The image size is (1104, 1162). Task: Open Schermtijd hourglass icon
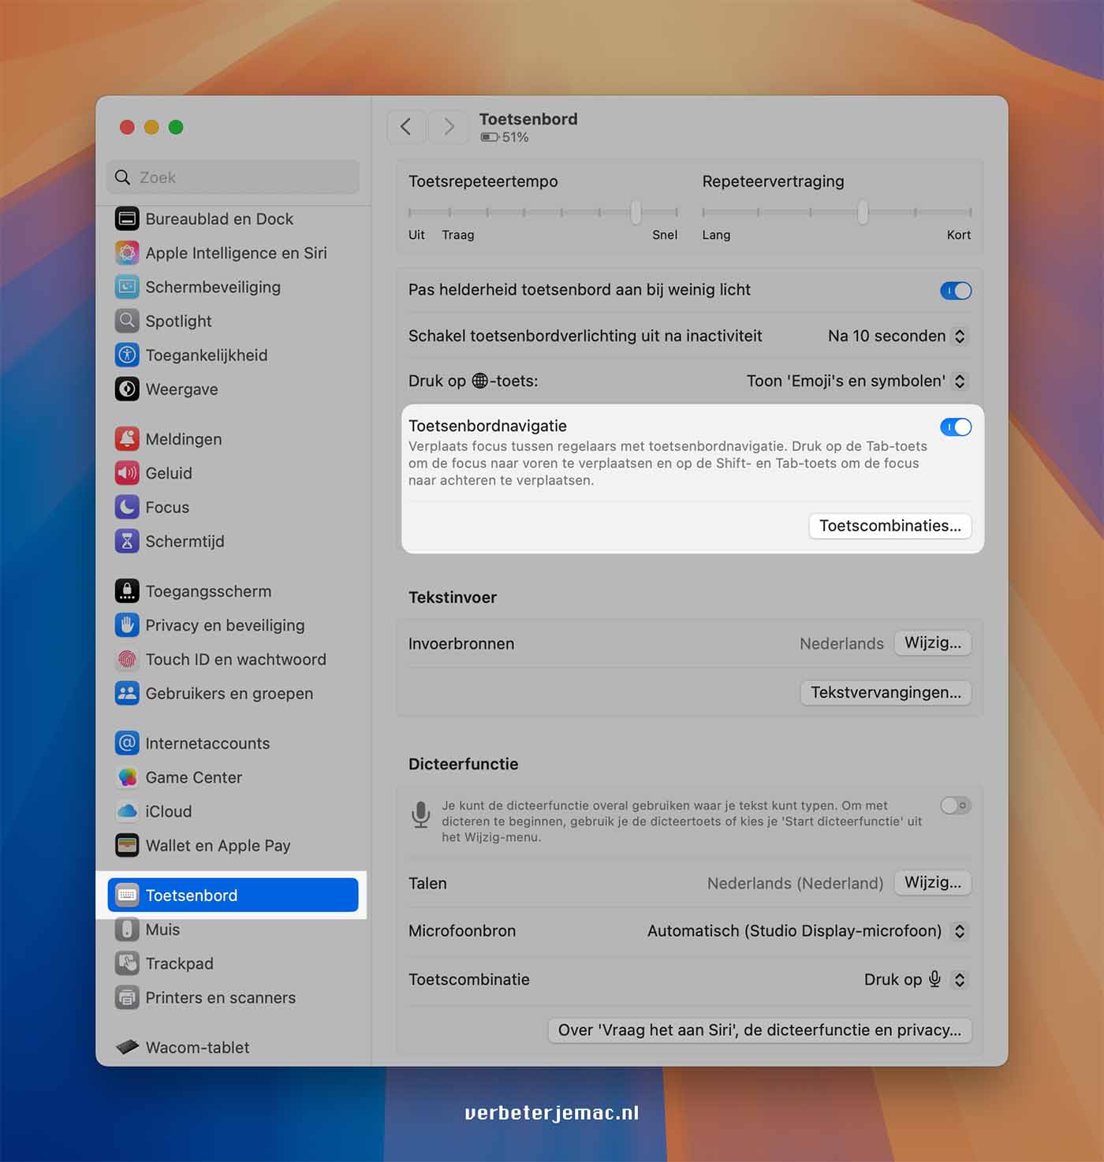tap(127, 542)
